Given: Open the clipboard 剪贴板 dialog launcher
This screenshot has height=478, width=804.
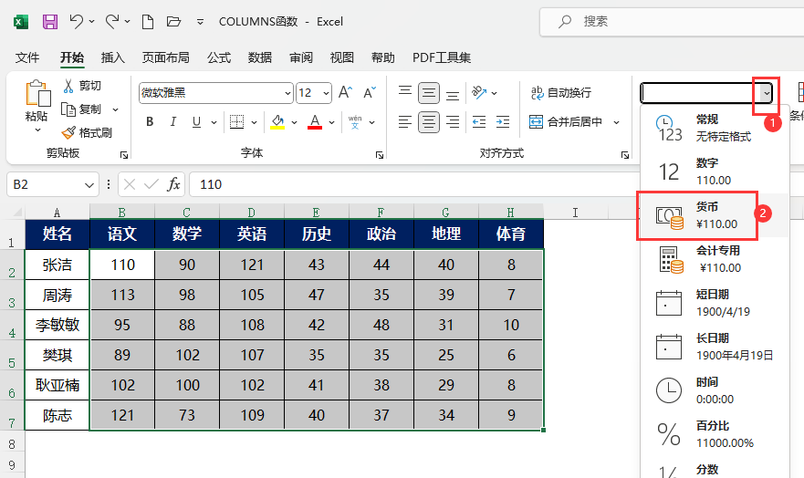Looking at the screenshot, I should point(123,155).
